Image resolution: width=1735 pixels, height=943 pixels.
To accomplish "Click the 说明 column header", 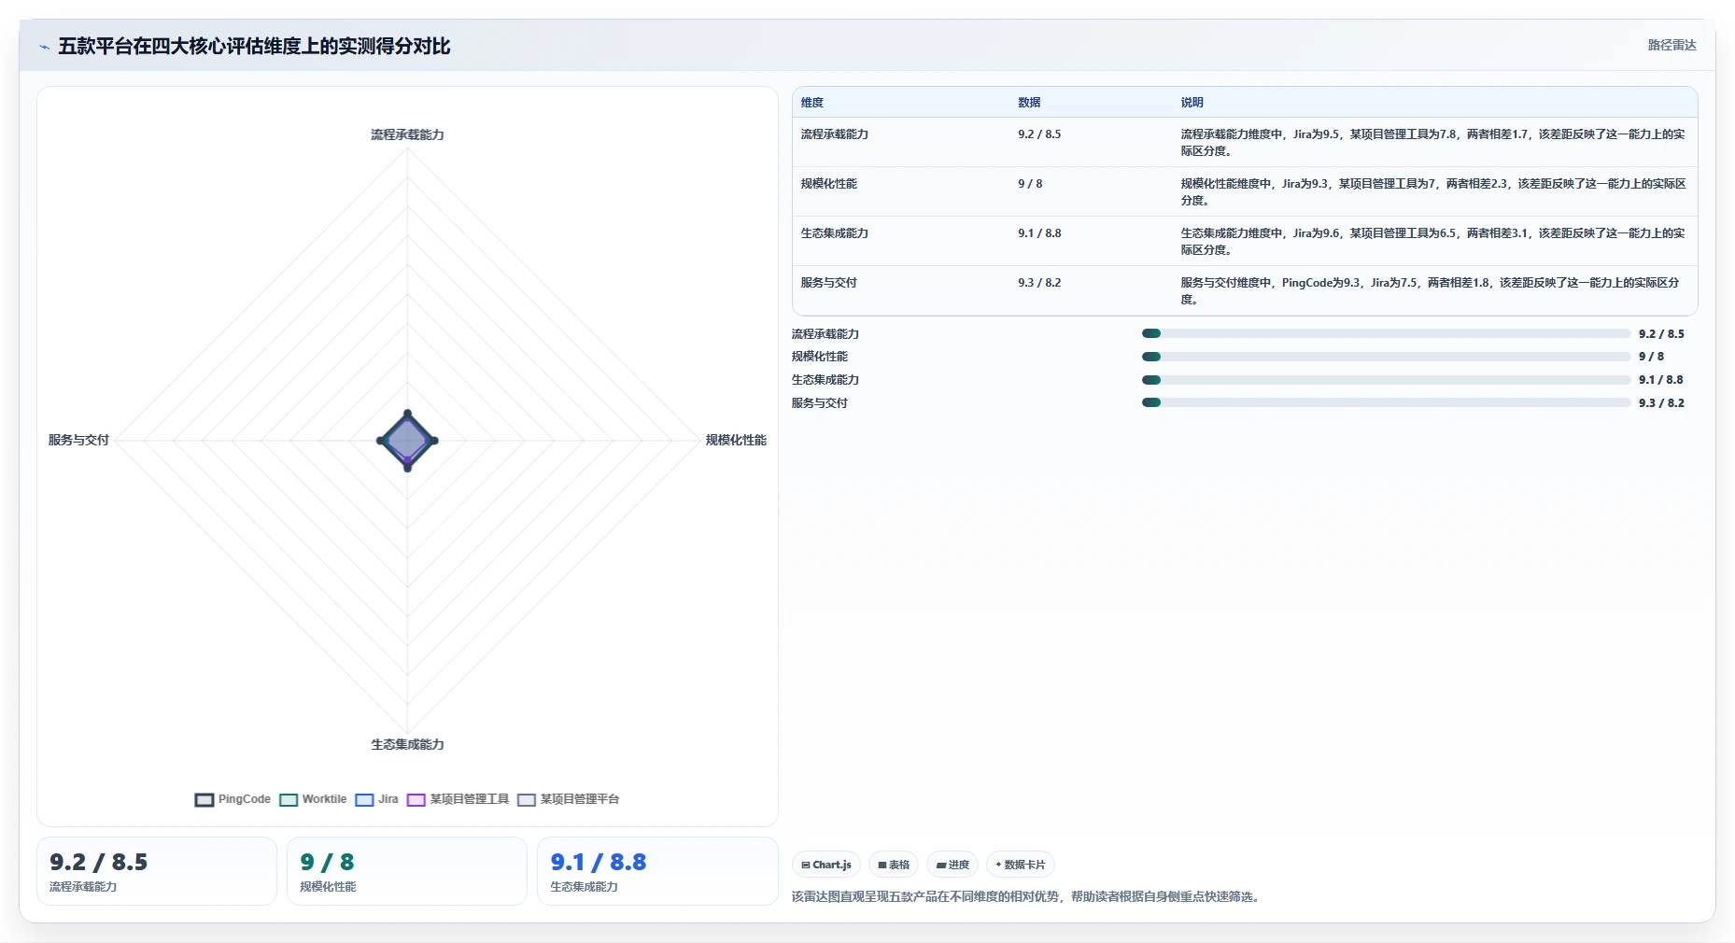I will (1192, 103).
